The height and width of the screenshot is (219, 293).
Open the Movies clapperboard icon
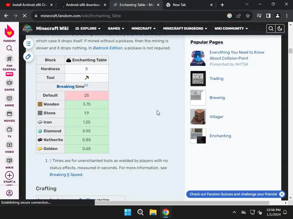9,114
